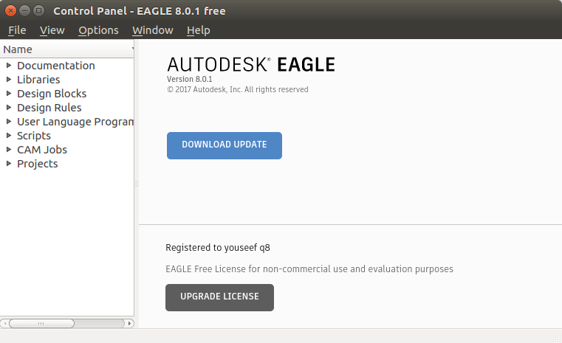Open the Window menu
Viewport: 562px width, 343px height.
click(153, 30)
